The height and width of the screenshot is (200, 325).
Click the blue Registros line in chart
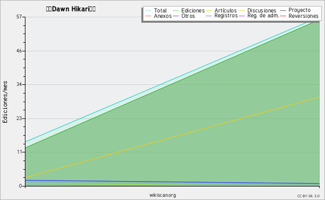click(x=172, y=182)
